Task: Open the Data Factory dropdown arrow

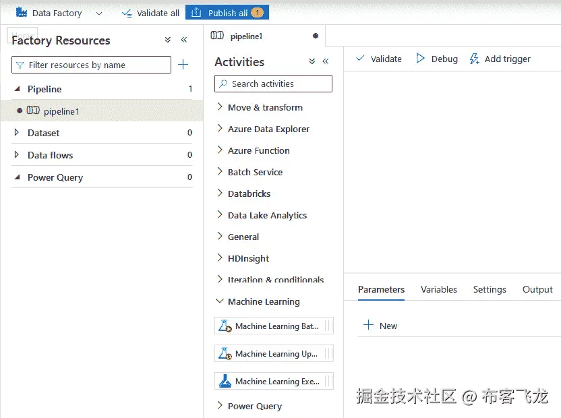Action: [99, 13]
